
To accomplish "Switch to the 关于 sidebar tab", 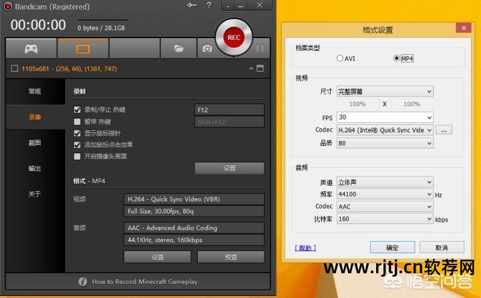I will click(x=35, y=194).
